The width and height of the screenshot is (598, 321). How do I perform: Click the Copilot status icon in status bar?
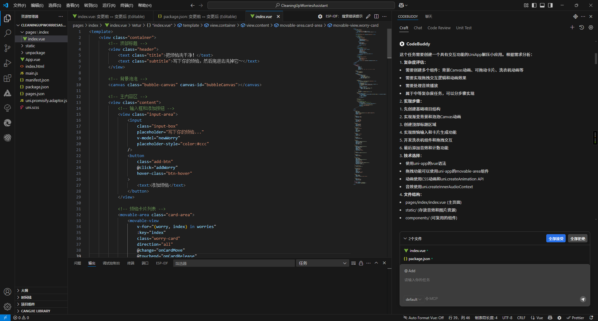pos(550,318)
